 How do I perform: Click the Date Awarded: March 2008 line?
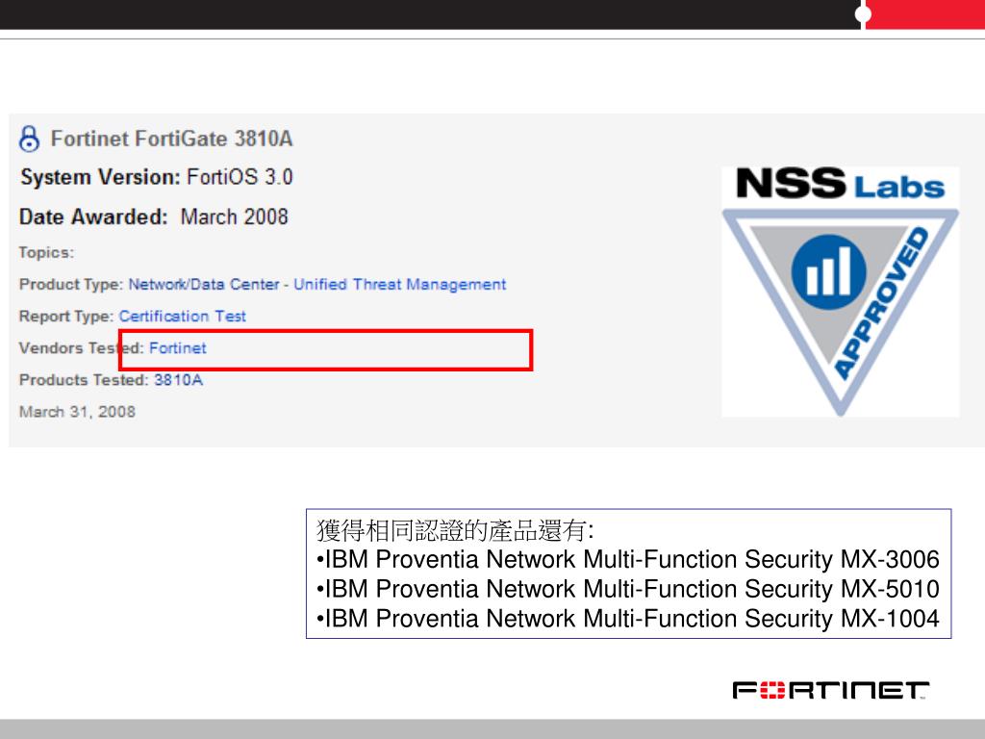click(153, 217)
